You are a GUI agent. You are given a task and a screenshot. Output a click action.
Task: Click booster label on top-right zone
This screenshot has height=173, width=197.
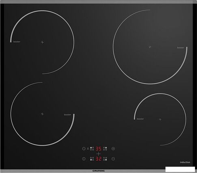click(x=181, y=48)
